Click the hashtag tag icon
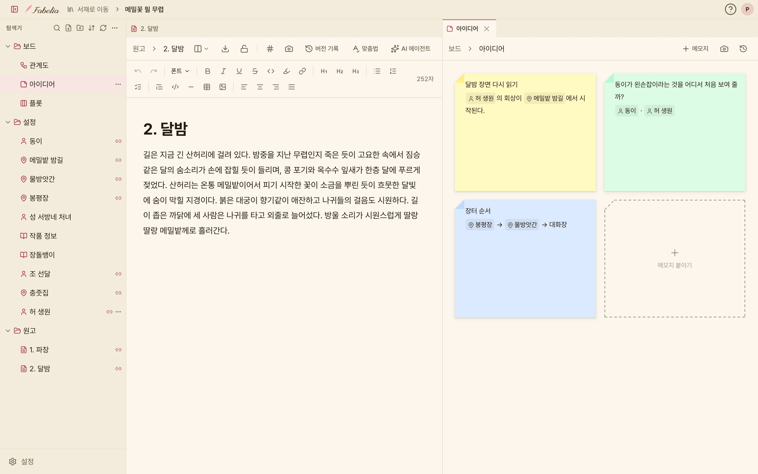 coord(270,49)
